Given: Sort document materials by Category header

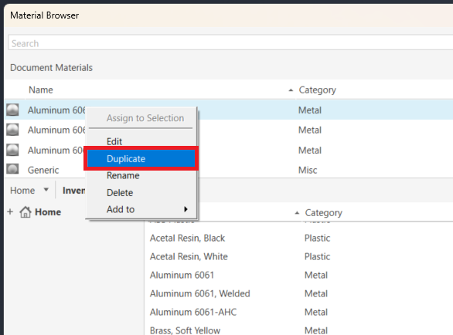Looking at the screenshot, I should pos(317,90).
